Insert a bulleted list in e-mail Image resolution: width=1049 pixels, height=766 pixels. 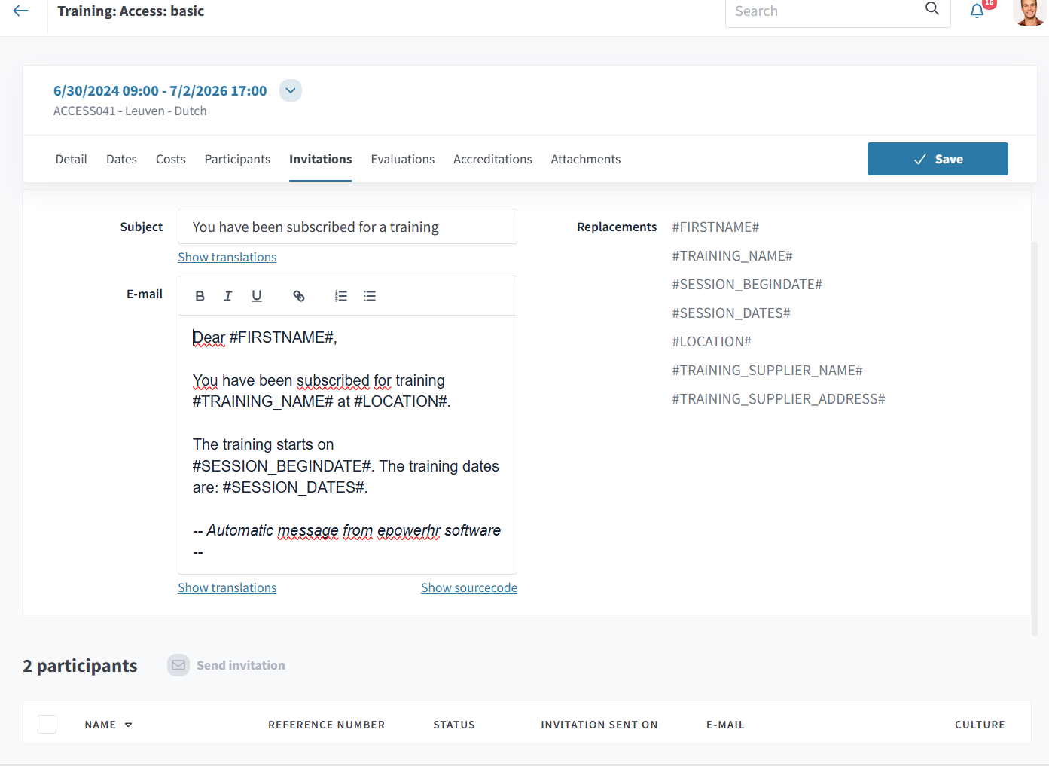[x=370, y=296]
